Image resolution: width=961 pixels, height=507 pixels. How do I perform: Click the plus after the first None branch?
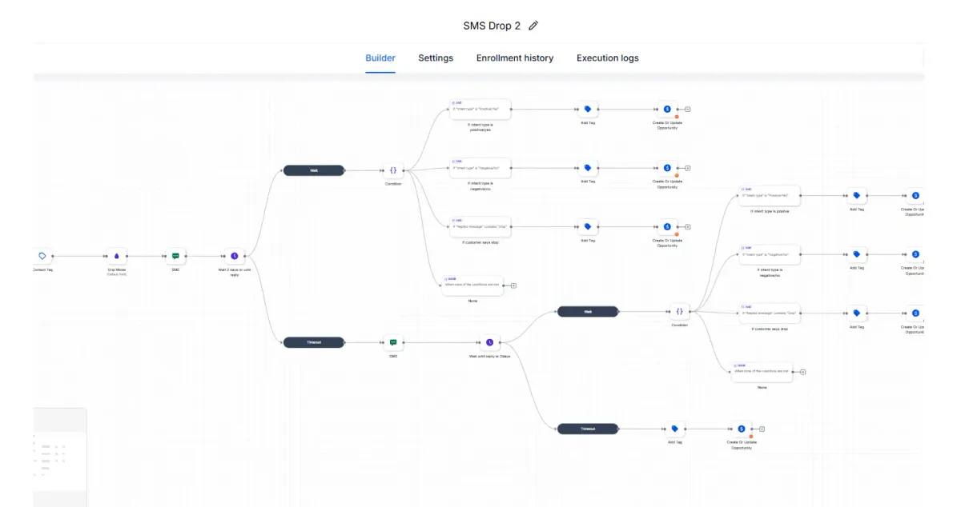coord(513,285)
